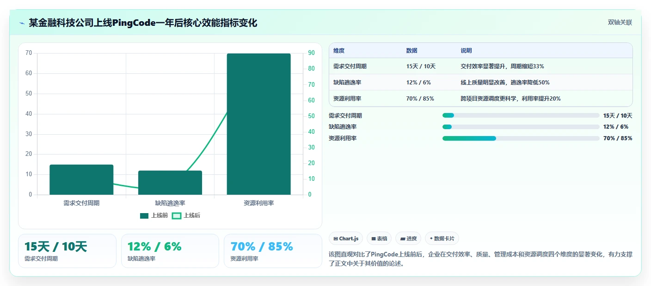The image size is (651, 286).
Task: Toggle 上线前 legend swatch in chart
Action: [x=144, y=215]
